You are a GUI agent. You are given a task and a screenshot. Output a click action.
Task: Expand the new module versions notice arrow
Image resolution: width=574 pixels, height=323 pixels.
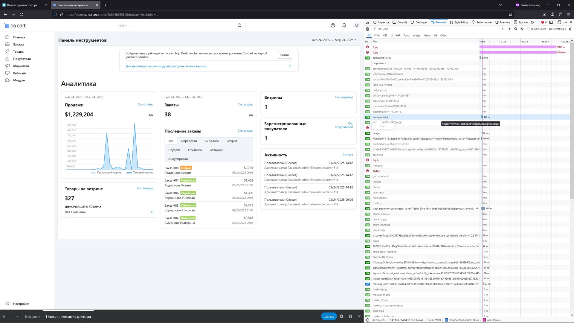pos(290,66)
